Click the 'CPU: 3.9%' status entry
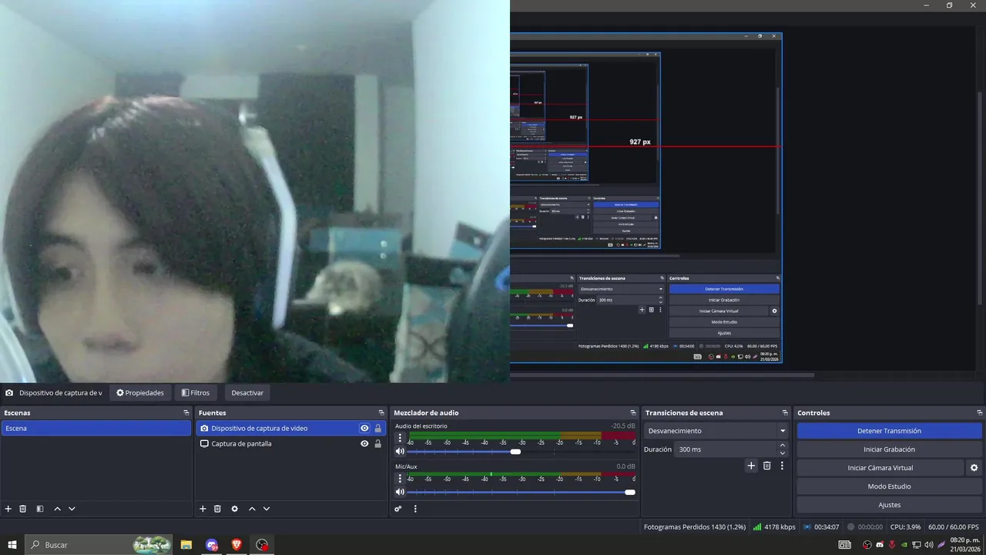This screenshot has height=555, width=986. click(905, 527)
